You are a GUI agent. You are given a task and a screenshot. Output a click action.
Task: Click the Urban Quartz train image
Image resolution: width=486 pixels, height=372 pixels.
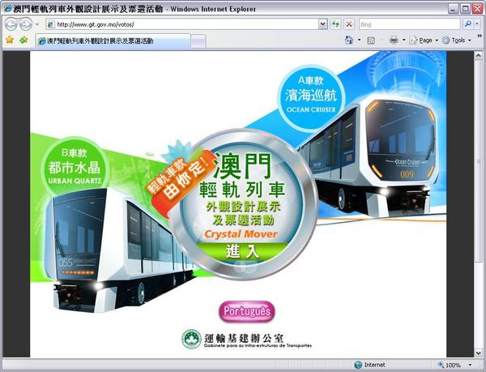tap(117, 251)
